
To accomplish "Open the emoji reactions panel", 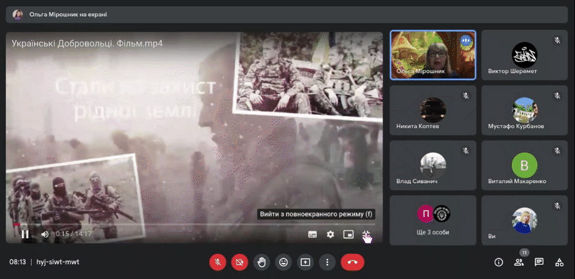I will (283, 262).
